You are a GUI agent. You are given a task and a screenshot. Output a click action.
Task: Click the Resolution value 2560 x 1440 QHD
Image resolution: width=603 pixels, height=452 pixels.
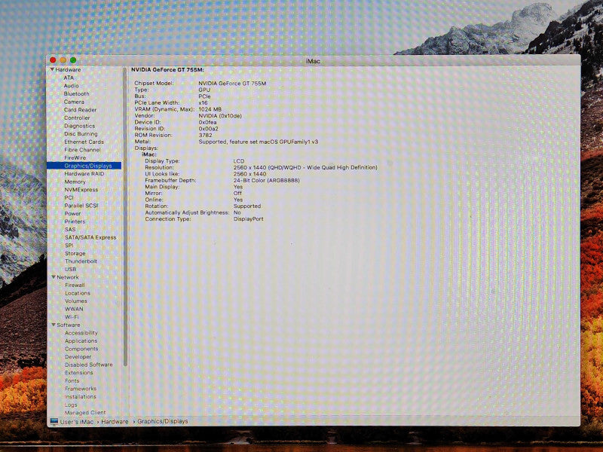click(x=305, y=167)
